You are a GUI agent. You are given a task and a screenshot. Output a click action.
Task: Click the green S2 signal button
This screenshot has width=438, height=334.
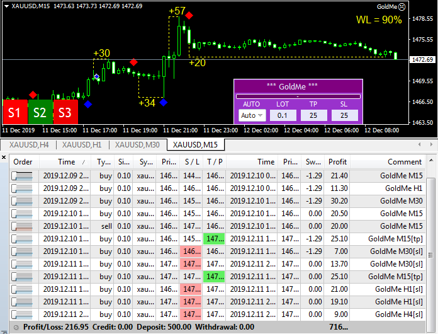(x=40, y=112)
